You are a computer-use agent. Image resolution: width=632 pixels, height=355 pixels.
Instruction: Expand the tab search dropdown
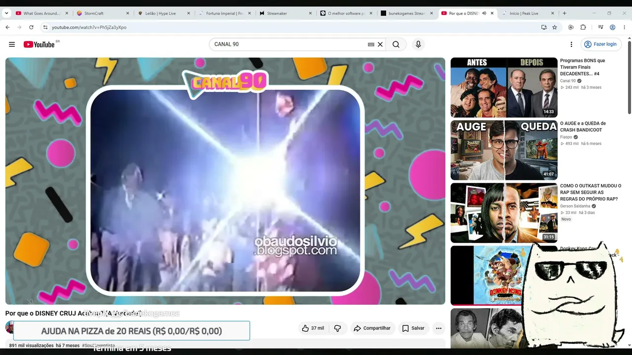point(6,13)
